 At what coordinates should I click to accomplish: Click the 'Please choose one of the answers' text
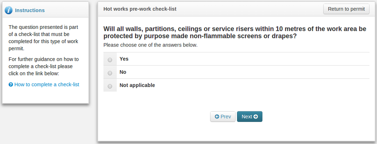click(x=150, y=45)
